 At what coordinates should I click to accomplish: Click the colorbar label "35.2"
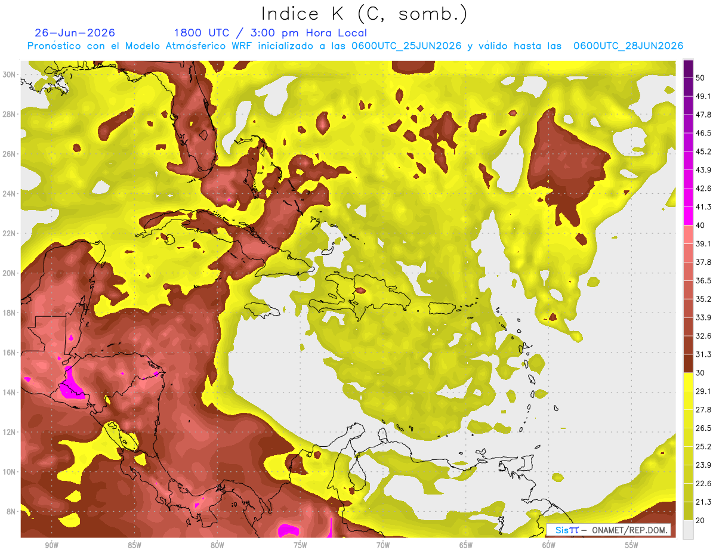pyautogui.click(x=703, y=299)
